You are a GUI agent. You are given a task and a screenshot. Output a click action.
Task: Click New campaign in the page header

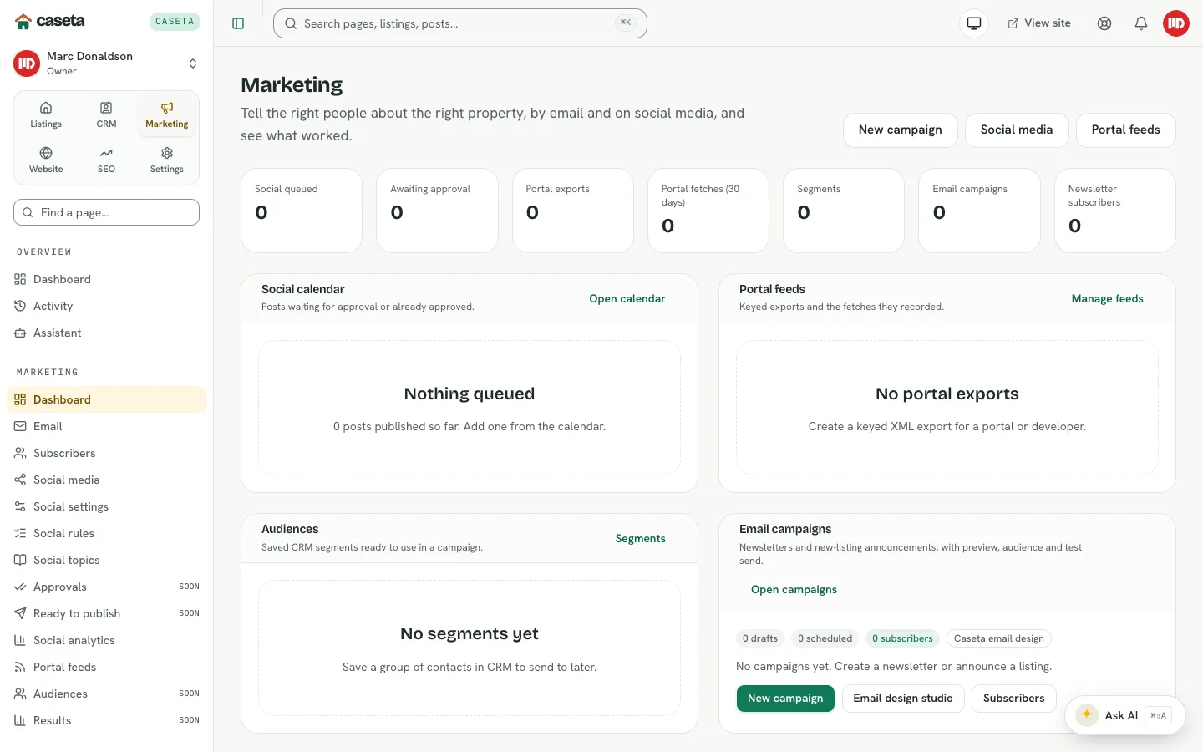pyautogui.click(x=901, y=130)
